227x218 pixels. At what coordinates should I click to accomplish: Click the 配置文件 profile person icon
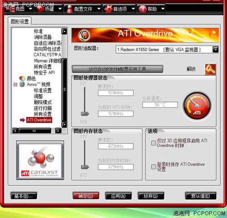pyautogui.click(x=69, y=9)
